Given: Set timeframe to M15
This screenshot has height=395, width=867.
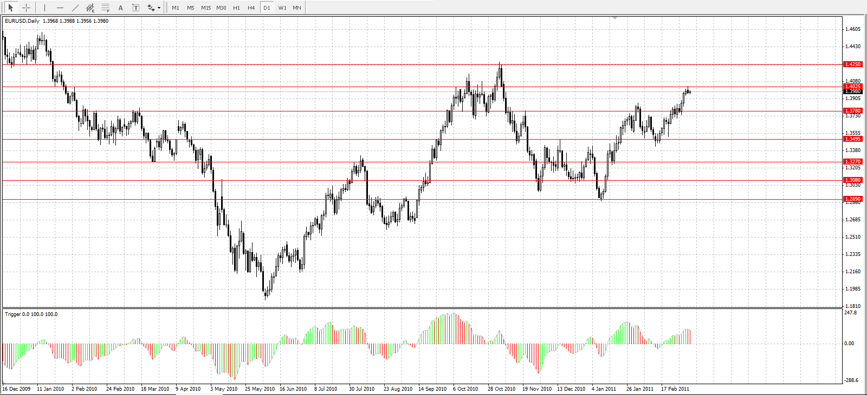Looking at the screenshot, I should 206,8.
